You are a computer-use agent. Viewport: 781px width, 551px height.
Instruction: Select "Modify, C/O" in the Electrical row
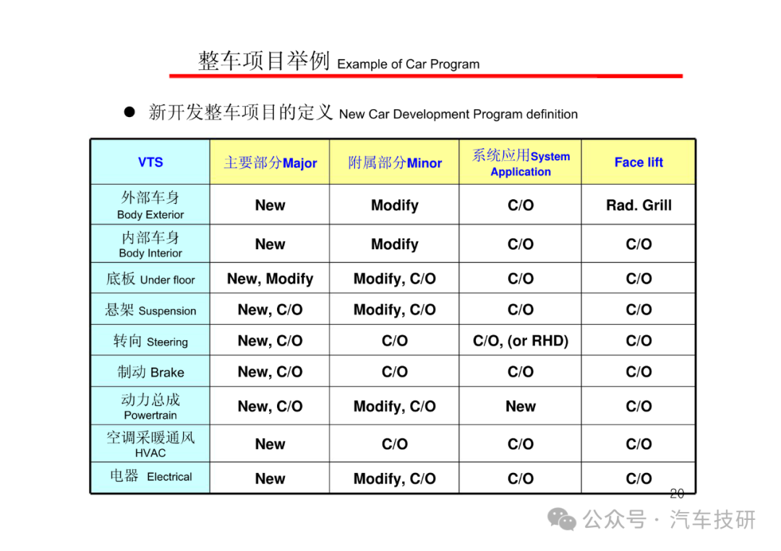395,478
